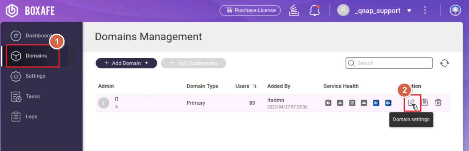469x151 pixels.
Task: Click the user avatar icon in header
Action: click(x=343, y=10)
